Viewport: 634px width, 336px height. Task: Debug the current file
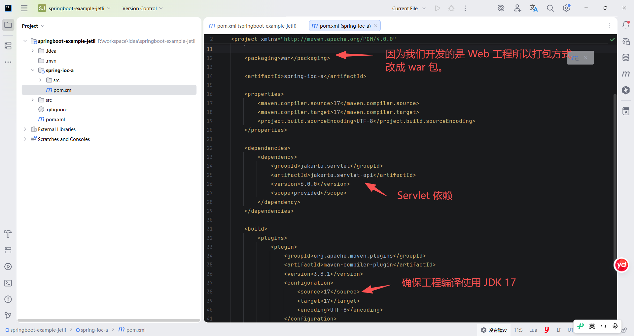pos(451,8)
